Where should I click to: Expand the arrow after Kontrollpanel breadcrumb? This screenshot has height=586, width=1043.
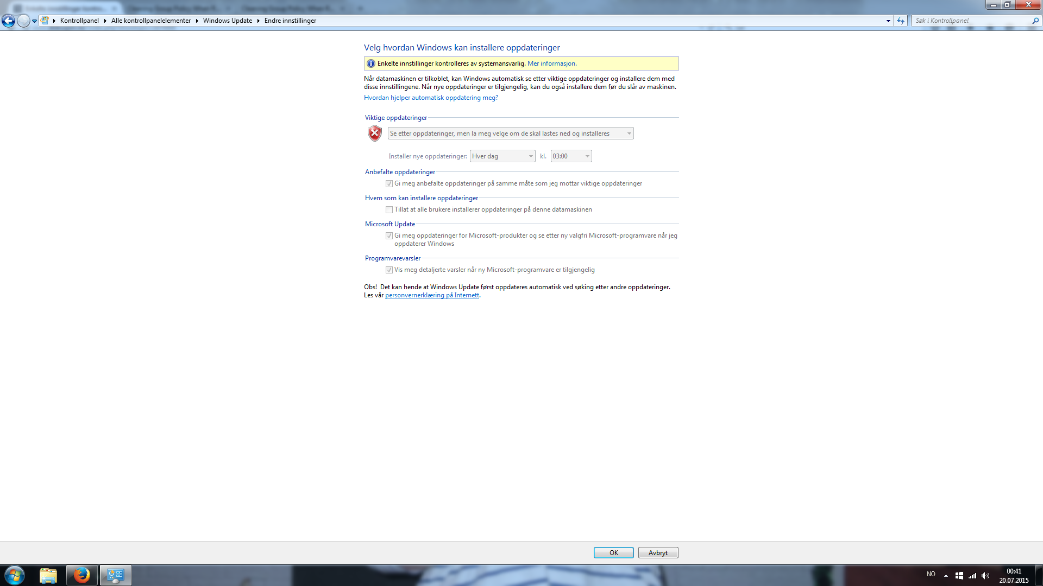point(105,21)
